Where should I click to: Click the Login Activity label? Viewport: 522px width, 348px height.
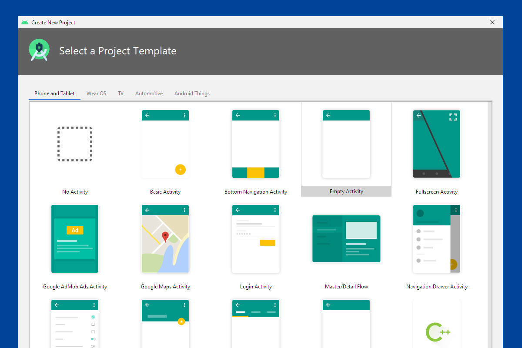click(x=256, y=287)
